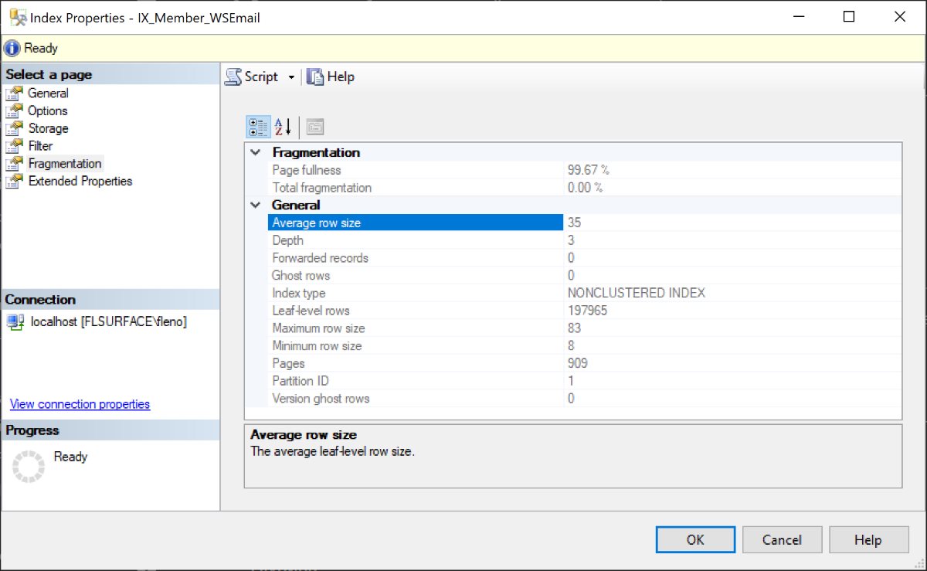Sort properties alphabetically with A-Z icon
The width and height of the screenshot is (927, 571).
coord(284,127)
